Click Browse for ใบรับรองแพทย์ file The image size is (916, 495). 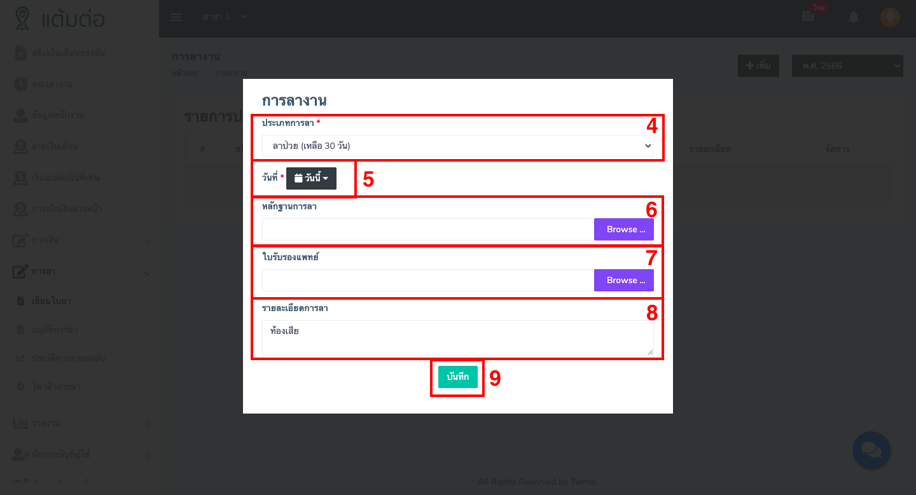pyautogui.click(x=623, y=281)
